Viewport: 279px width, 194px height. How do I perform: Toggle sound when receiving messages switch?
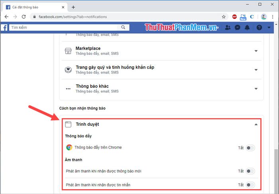pos(250,185)
